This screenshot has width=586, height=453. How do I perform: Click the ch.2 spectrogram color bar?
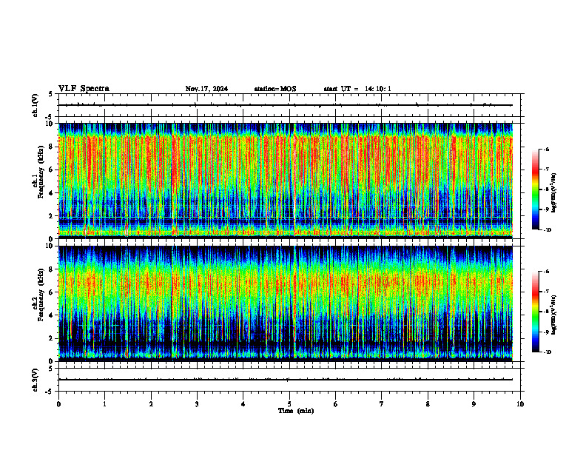535,312
